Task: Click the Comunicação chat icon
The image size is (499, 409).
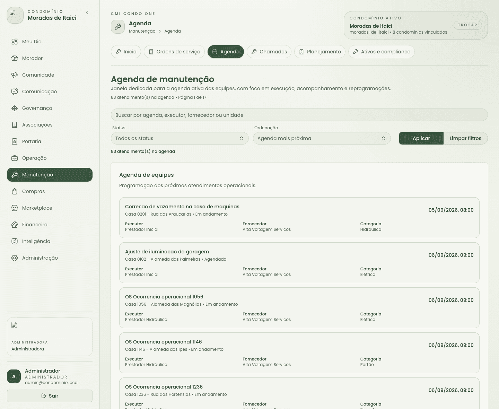Action: [15, 92]
